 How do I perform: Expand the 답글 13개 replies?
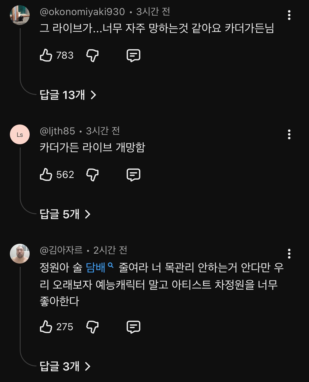click(68, 95)
